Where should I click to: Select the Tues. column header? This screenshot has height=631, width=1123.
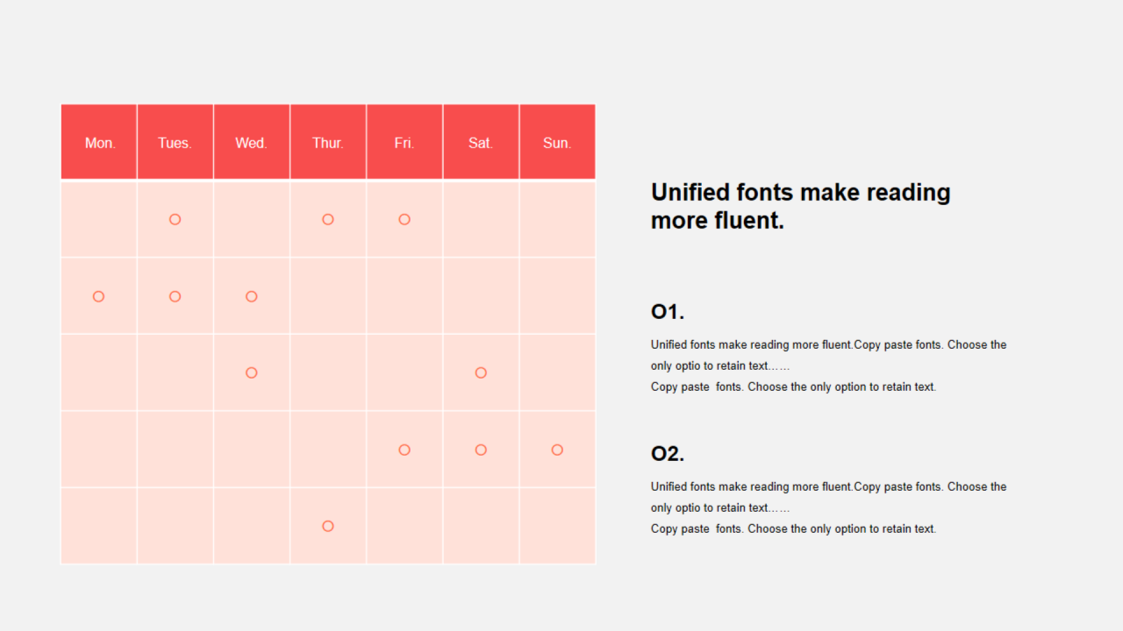pyautogui.click(x=175, y=142)
